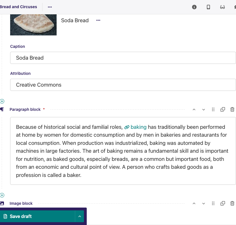Image resolution: width=236 pixels, height=225 pixels.
Task: Duplicate the Image block
Action: tap(223, 203)
